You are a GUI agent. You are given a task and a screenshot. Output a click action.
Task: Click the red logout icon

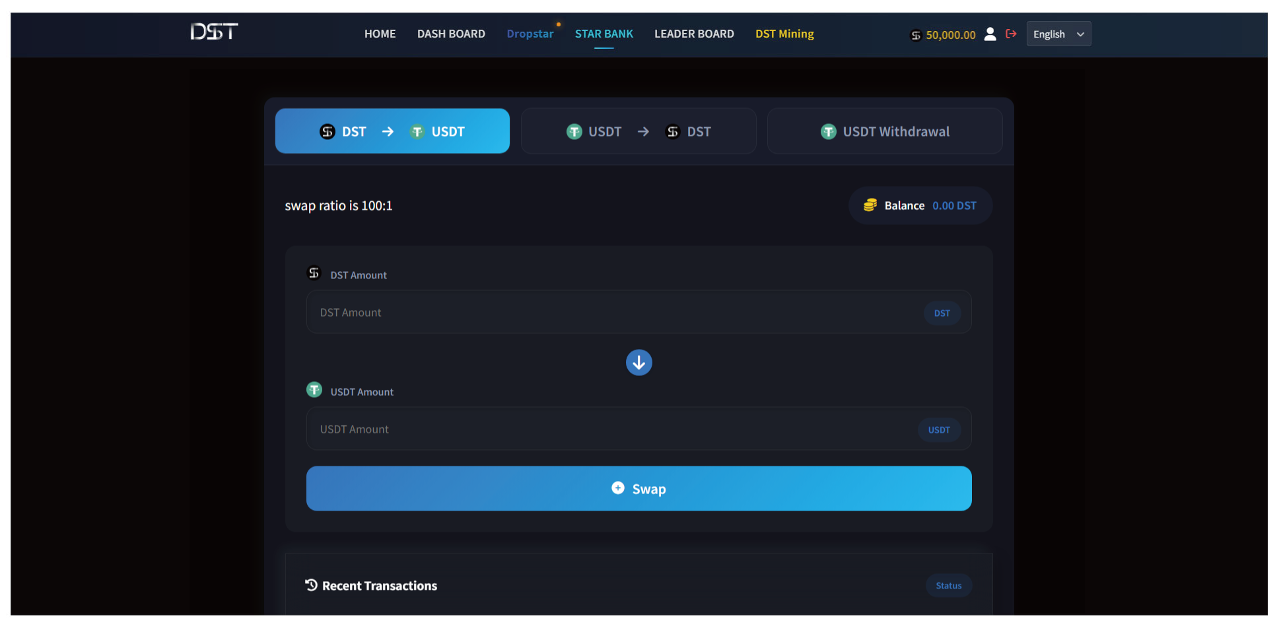(1011, 34)
